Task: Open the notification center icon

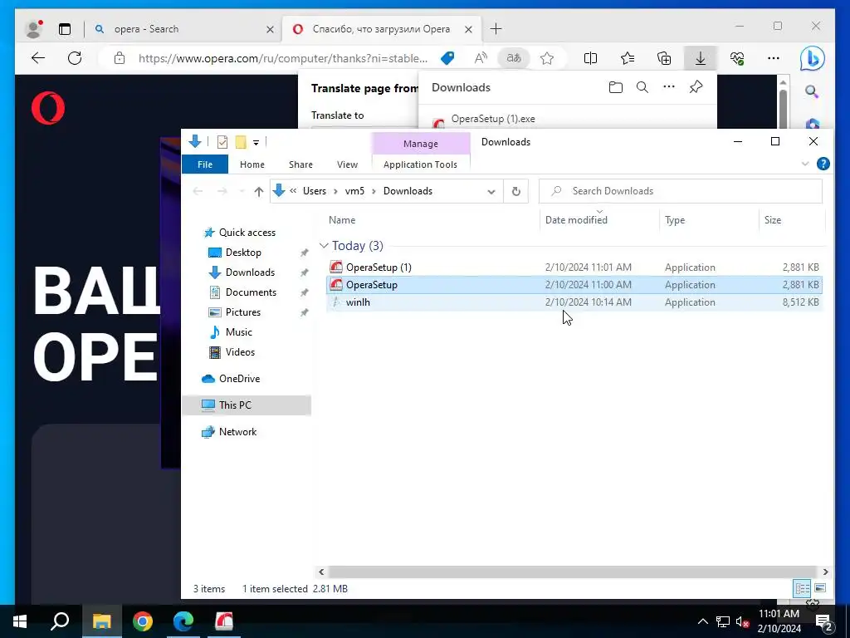Action: click(x=824, y=622)
